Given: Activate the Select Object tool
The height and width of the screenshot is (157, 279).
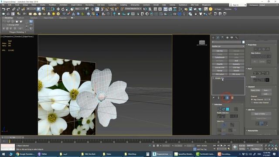Looking at the screenshot, I should tap(39, 9).
